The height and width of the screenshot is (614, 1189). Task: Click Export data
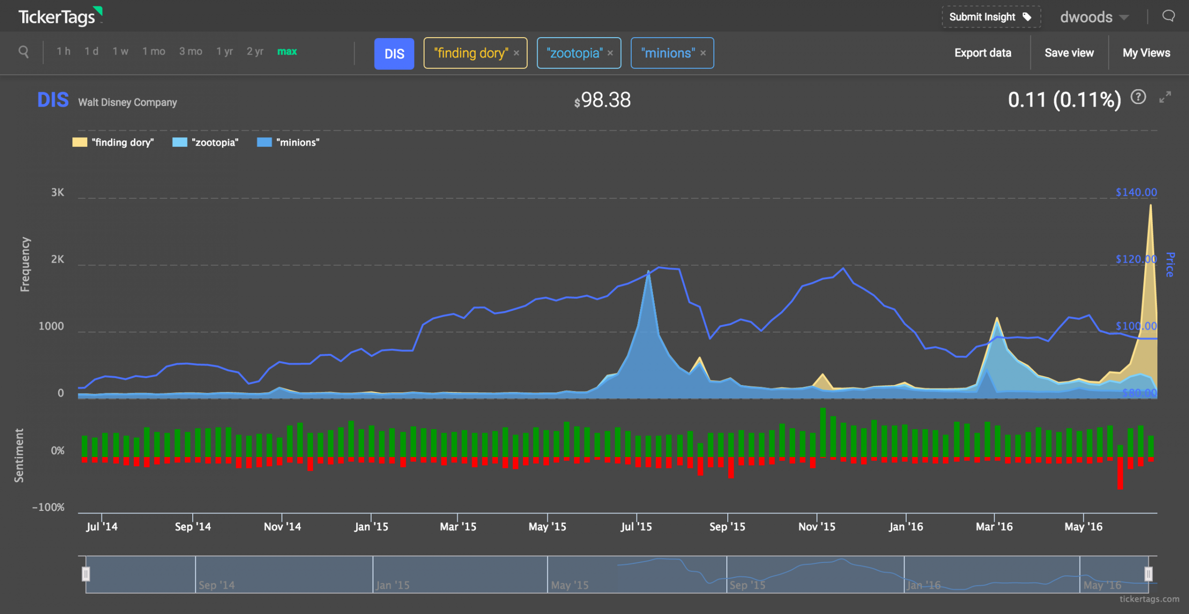[x=983, y=53]
